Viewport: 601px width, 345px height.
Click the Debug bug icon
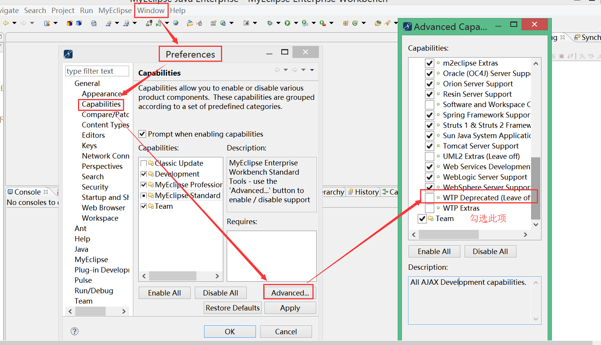pos(270,23)
